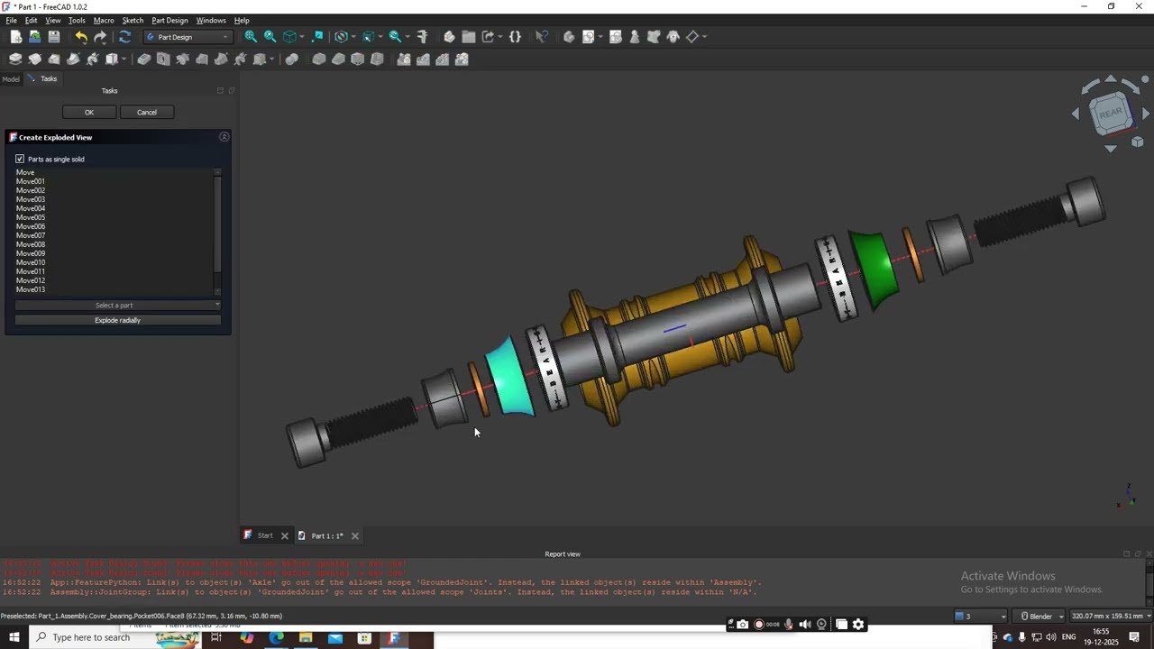Open the dimension units dropdown in status bar
This screenshot has width=1154, height=649.
pos(1110,617)
